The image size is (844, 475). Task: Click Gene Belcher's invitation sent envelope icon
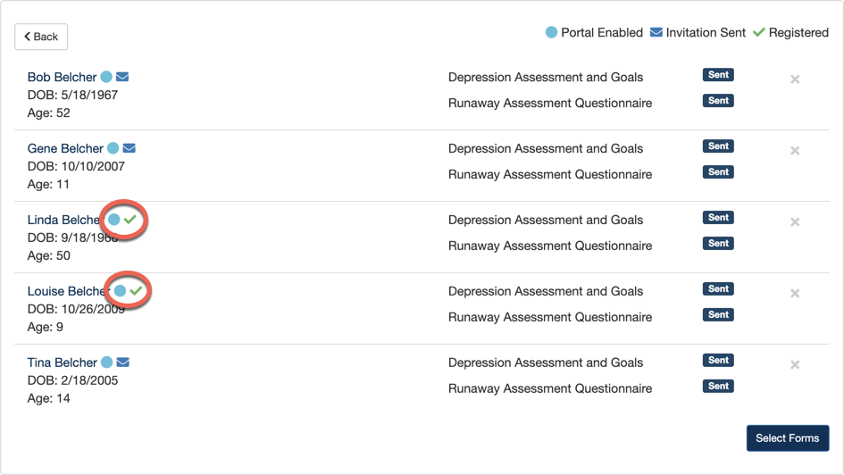tap(129, 148)
